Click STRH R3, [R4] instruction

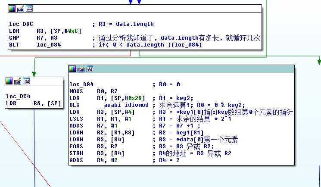(97, 153)
